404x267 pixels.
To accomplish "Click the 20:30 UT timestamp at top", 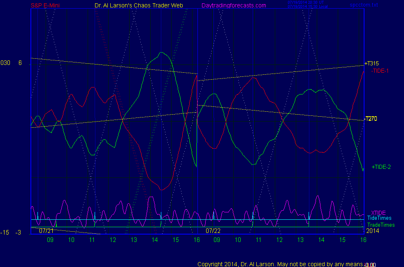I will [x=306, y=2].
